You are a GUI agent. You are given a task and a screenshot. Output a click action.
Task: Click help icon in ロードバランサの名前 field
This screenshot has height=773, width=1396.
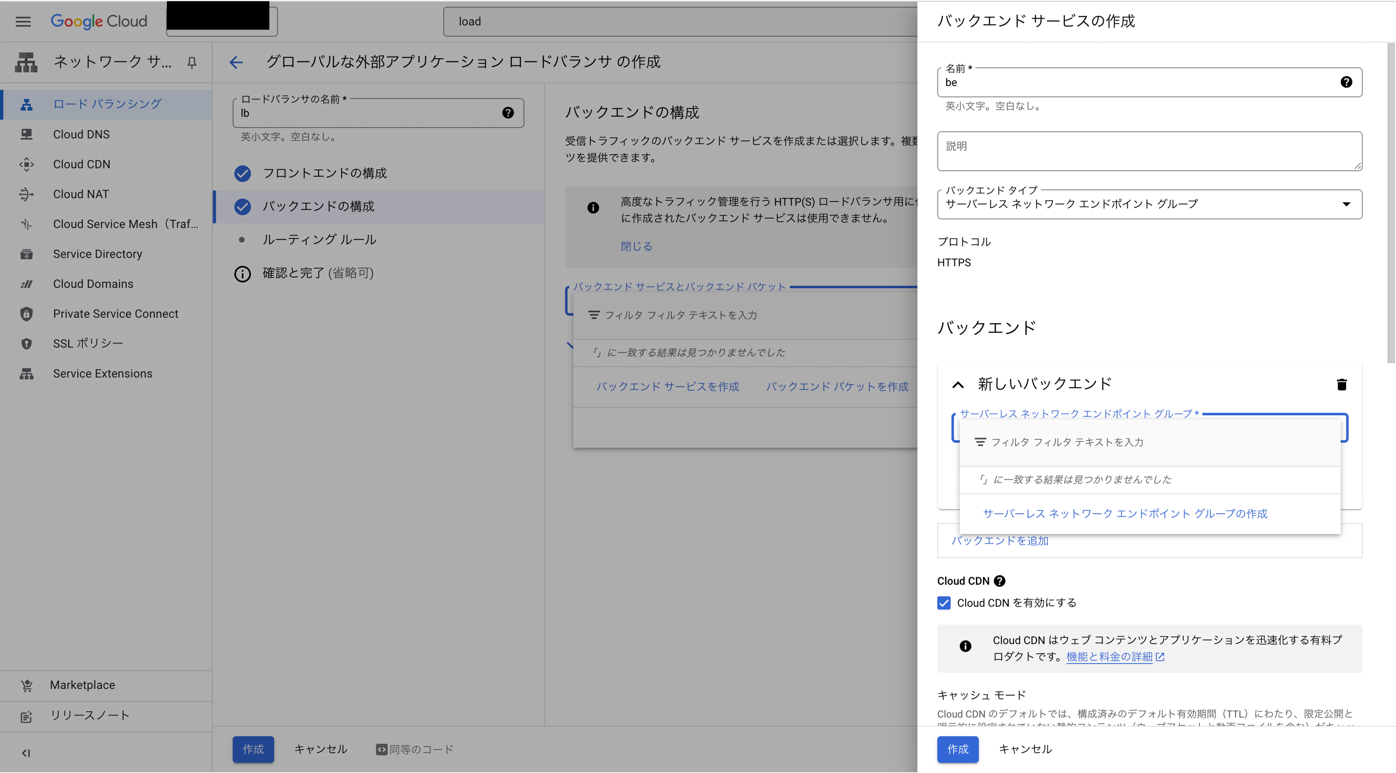508,113
